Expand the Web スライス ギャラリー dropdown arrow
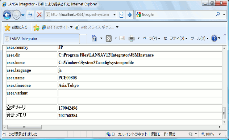 [117, 27]
